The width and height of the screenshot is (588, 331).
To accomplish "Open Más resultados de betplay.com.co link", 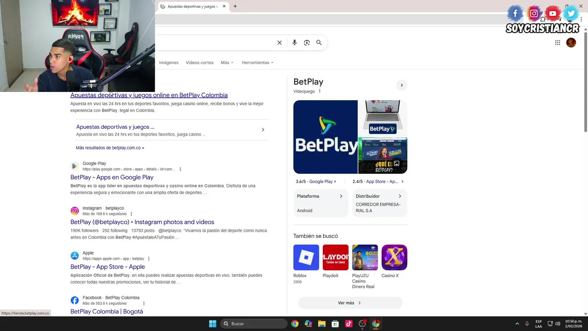I will point(110,148).
